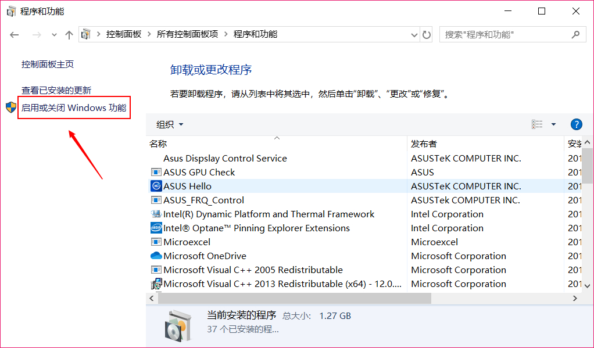Image resolution: width=594 pixels, height=348 pixels.
Task: Refresh the Programs and Features list
Action: pos(427,35)
